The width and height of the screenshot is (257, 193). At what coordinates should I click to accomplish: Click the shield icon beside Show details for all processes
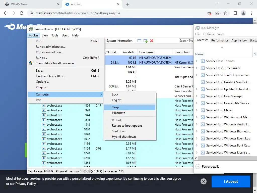click(31, 63)
